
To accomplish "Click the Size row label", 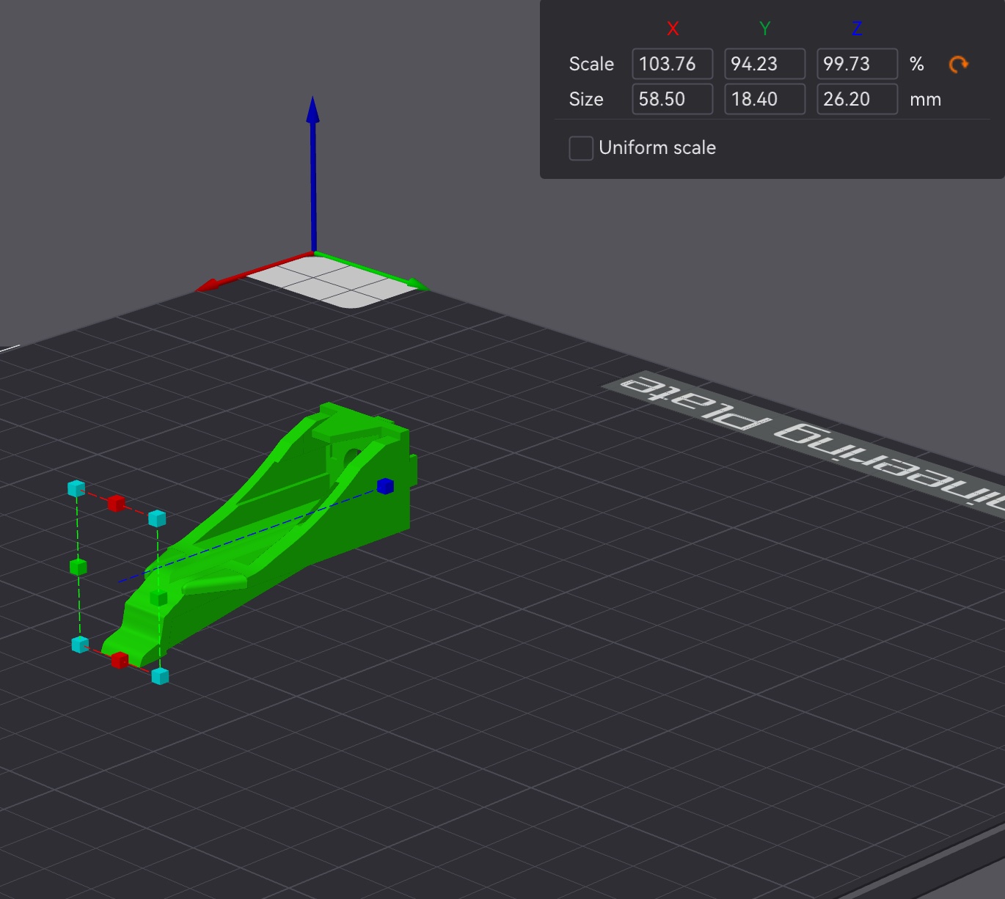I will [x=586, y=100].
